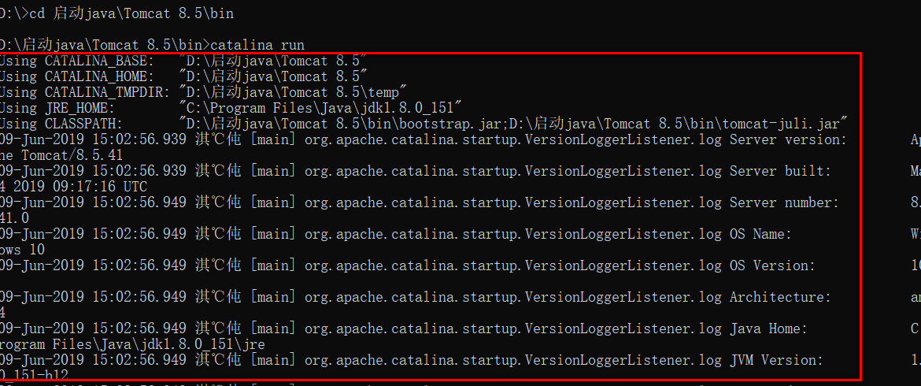This screenshot has width=921, height=386.
Task: Click the first '[main]' thread label
Action: coord(273,140)
